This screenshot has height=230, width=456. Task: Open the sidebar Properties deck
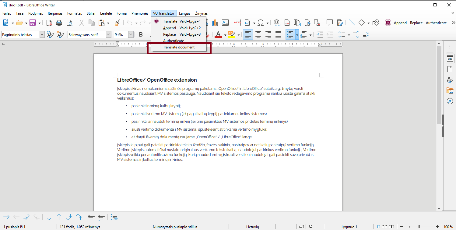point(450,58)
